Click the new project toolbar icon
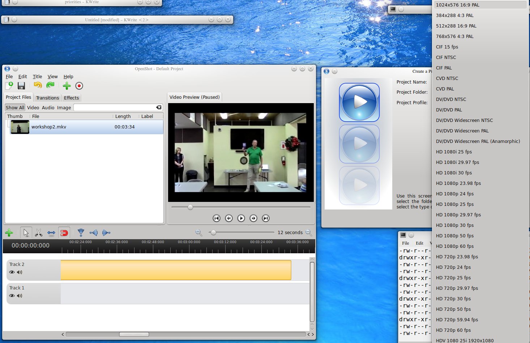Viewport: 530px width, 343px height. (x=9, y=86)
